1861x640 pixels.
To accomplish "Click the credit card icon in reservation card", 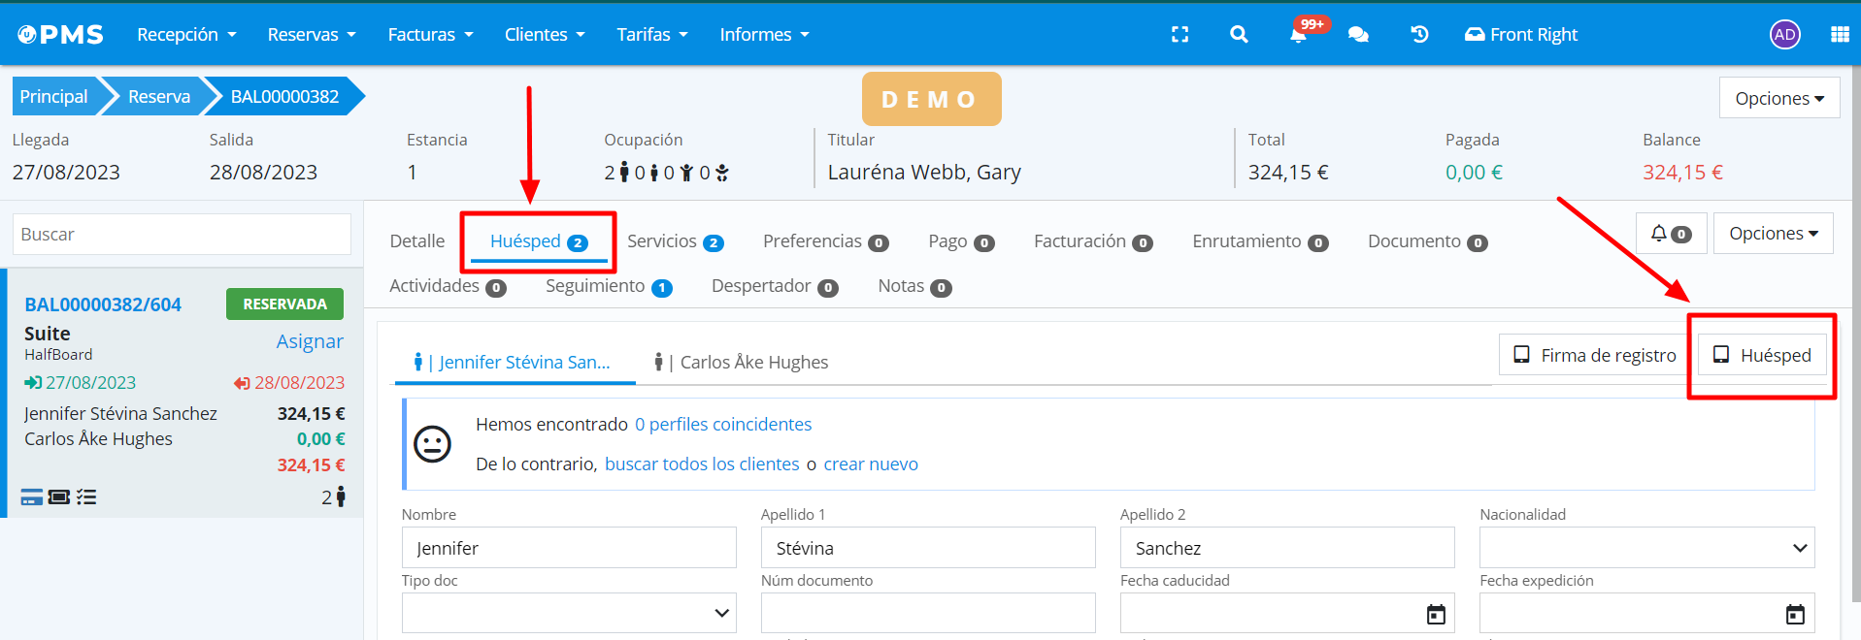I will tap(32, 497).
